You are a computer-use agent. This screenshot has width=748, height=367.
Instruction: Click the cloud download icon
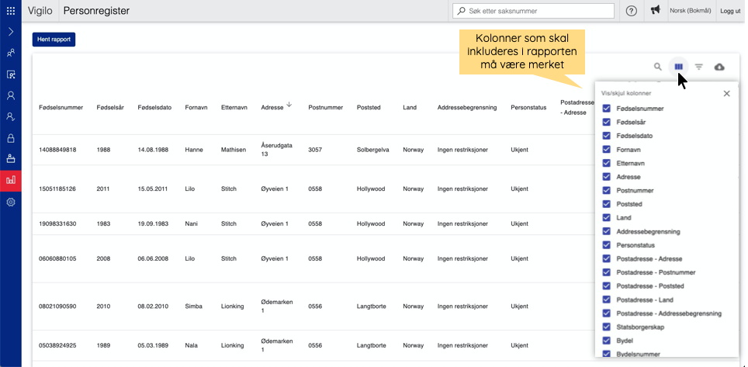click(719, 68)
